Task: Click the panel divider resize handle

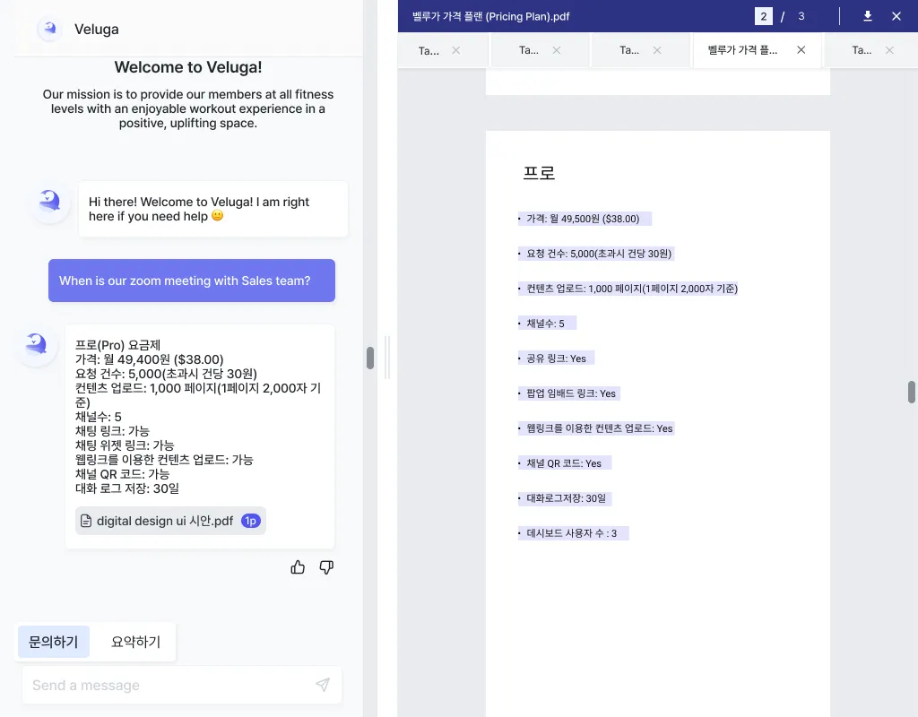Action: click(386, 358)
